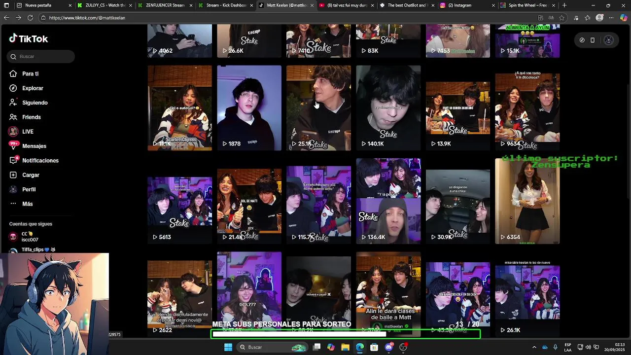Open the profile avatar menu at top right
Viewport: 631px width, 355px height.
pyautogui.click(x=608, y=40)
